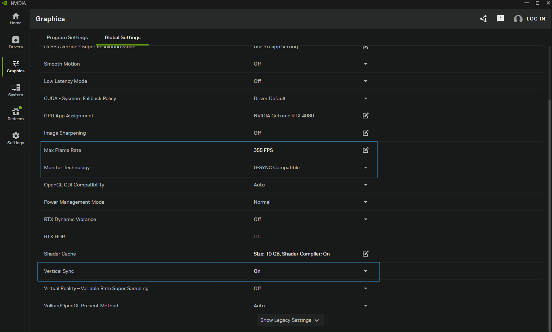Switch to the Program Settings tab
The image size is (552, 332).
tap(67, 37)
